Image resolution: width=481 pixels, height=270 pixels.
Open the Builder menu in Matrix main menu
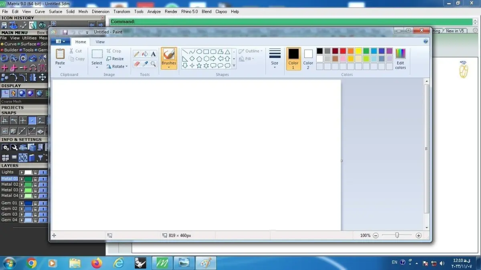click(x=11, y=50)
